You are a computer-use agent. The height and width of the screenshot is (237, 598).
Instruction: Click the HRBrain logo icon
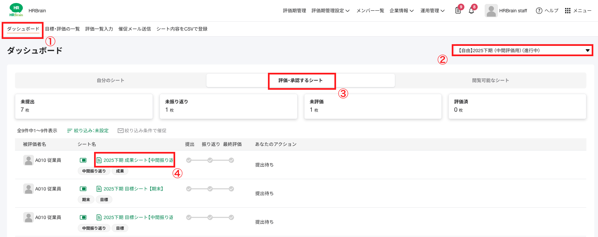pos(16,10)
